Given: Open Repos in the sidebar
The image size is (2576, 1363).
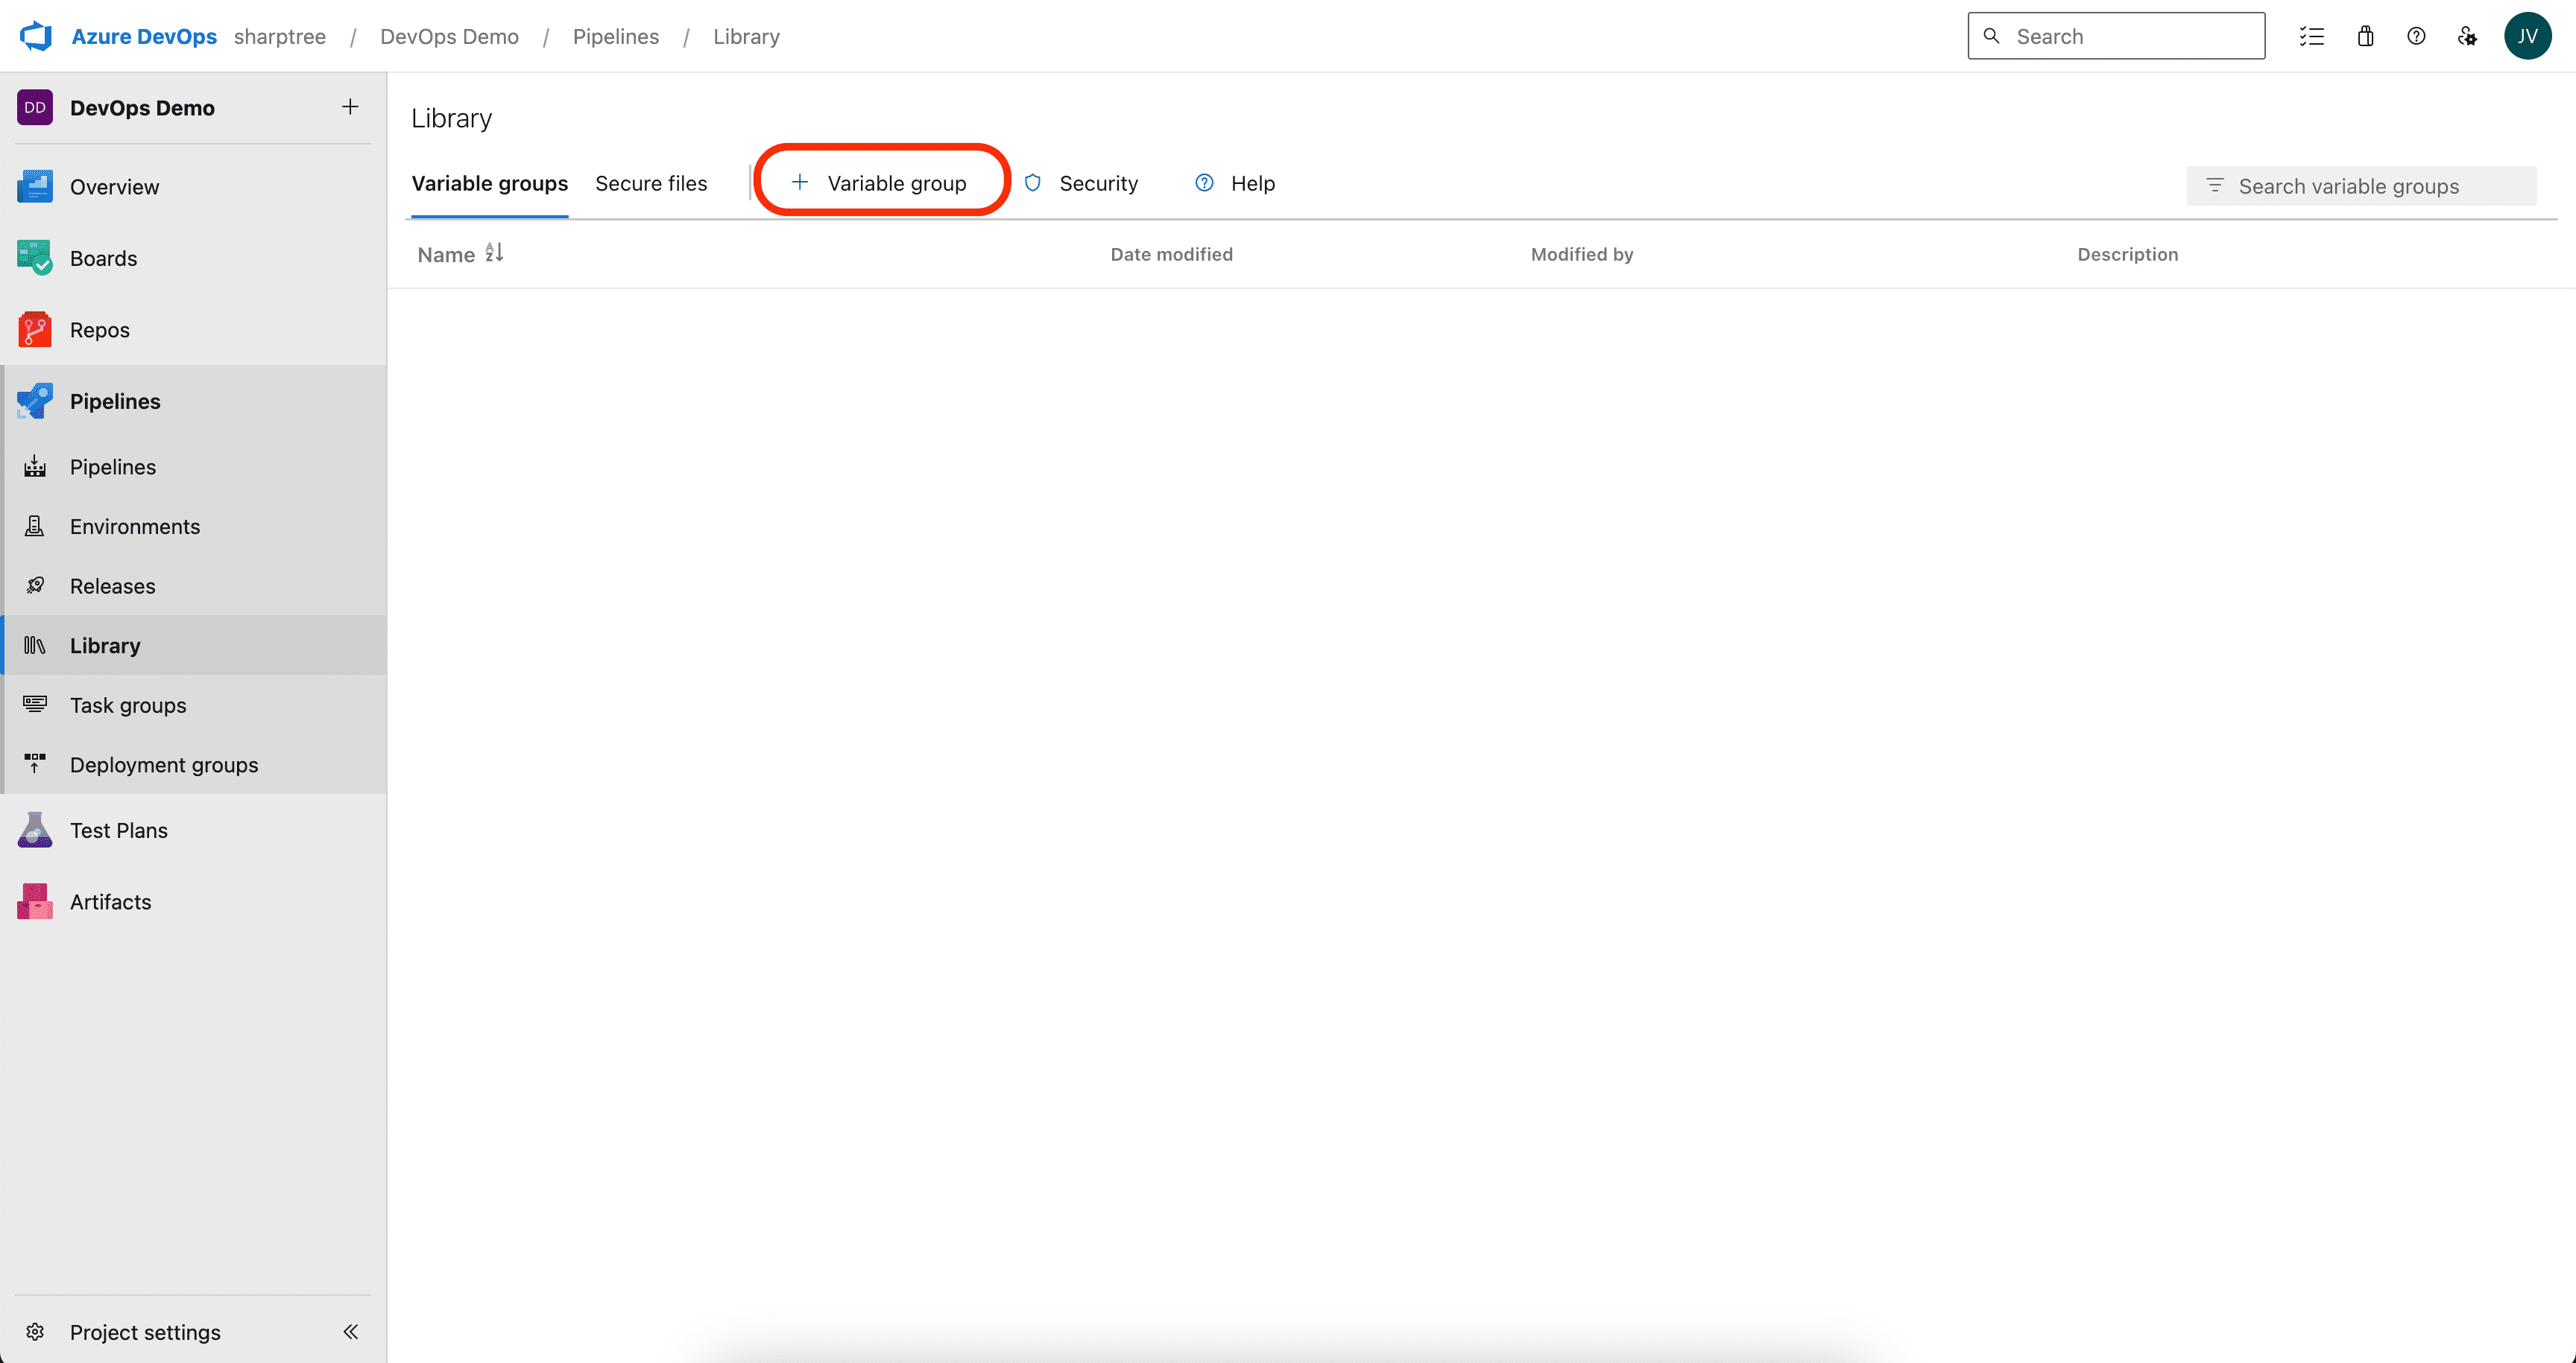Looking at the screenshot, I should pyautogui.click(x=193, y=328).
